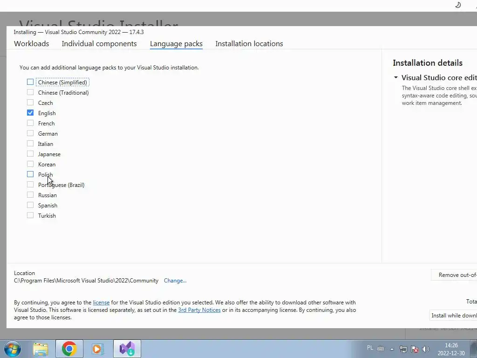
Task: Open the clock showing 14:26
Action: (451, 345)
